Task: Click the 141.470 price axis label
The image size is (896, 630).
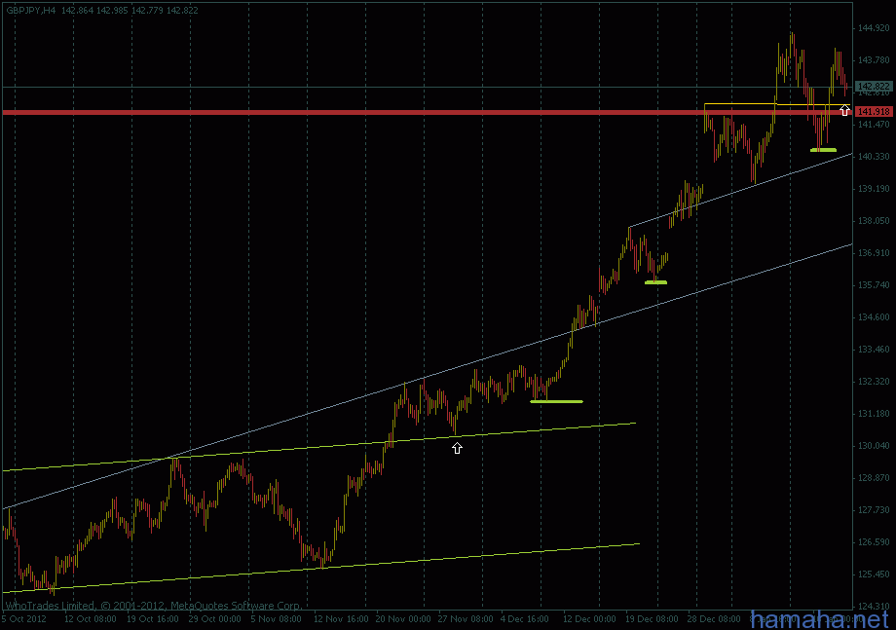Action: pos(874,124)
